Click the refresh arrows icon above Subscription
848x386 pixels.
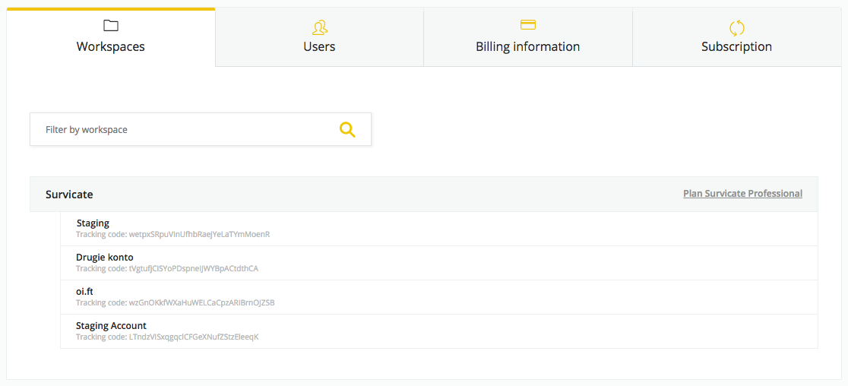pyautogui.click(x=736, y=27)
